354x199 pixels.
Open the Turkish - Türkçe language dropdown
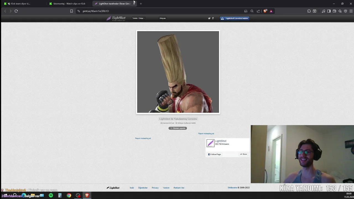pos(138,18)
